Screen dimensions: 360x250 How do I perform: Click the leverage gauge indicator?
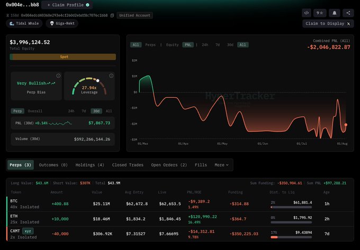tap(98, 80)
